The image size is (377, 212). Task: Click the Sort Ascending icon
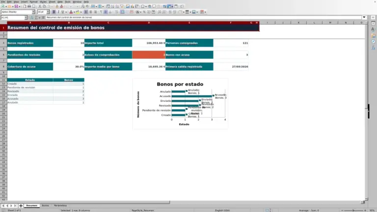[112, 6]
